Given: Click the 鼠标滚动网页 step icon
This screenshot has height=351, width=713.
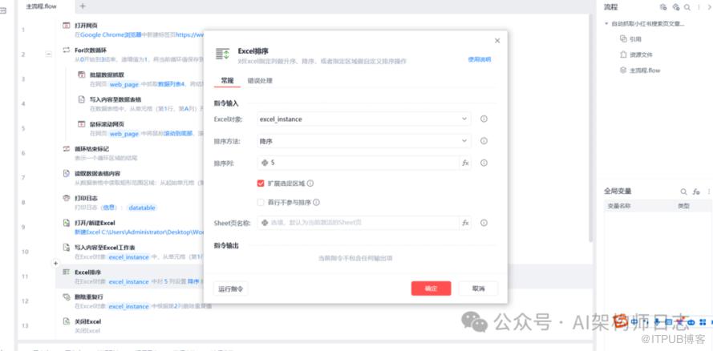Looking at the screenshot, I should tap(81, 124).
